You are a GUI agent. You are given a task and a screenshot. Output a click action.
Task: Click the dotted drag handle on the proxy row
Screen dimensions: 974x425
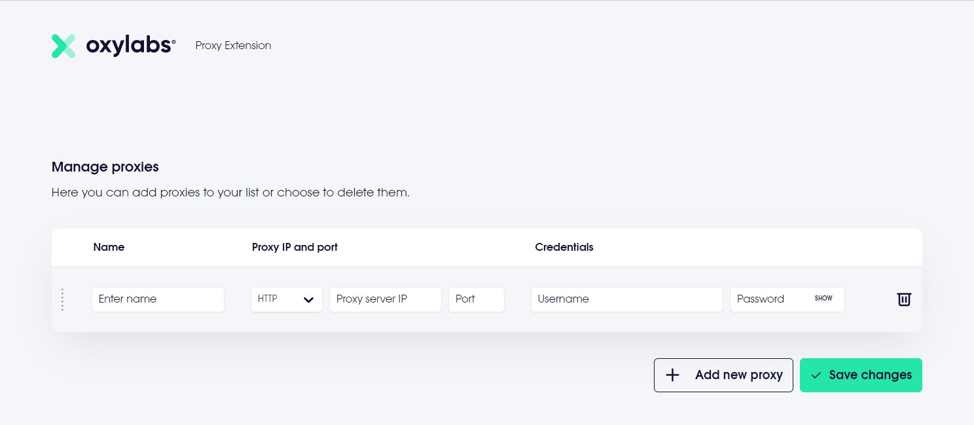point(62,299)
